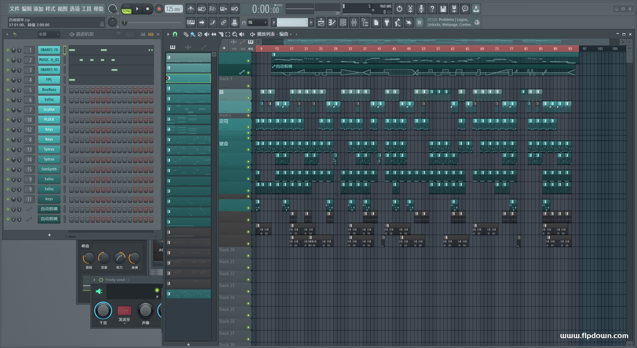Open the plugin picker plug icon
The width and height of the screenshot is (637, 348).
point(387,23)
